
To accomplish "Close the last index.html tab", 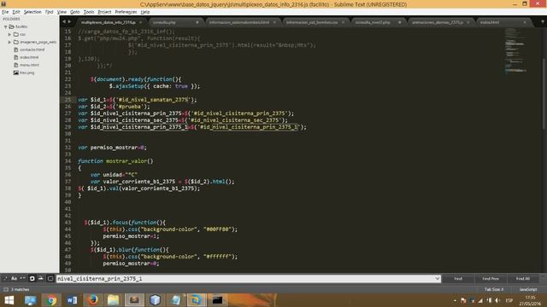I will coord(524,22).
